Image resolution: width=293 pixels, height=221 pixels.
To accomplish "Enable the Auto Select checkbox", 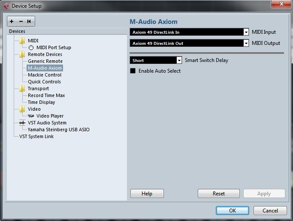I will pyautogui.click(x=133, y=71).
